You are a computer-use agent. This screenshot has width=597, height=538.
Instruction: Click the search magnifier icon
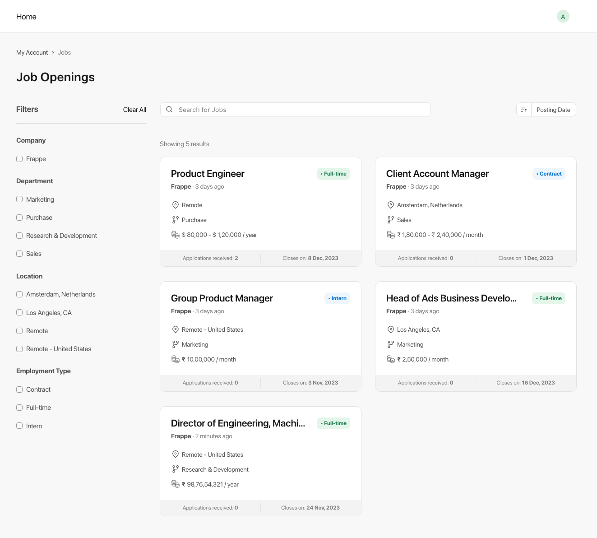169,110
